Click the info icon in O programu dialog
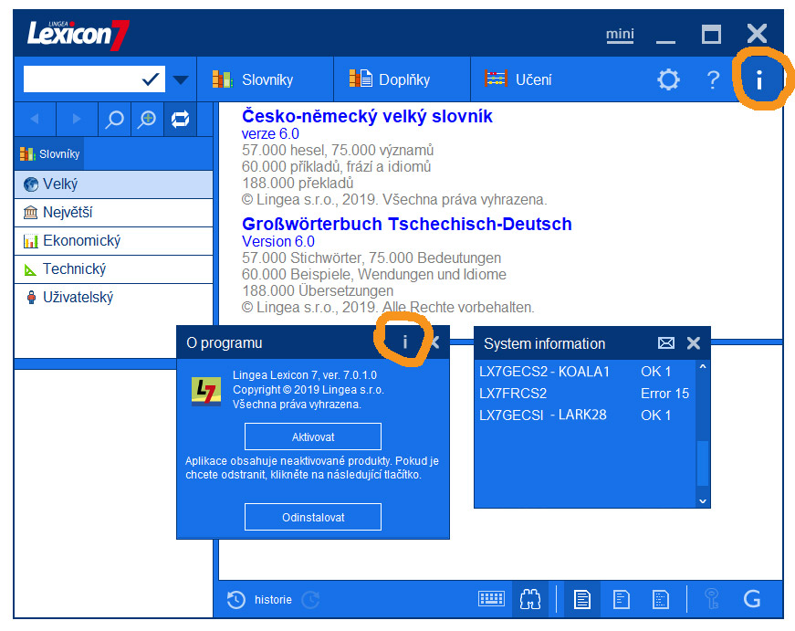795x631 pixels. tap(404, 342)
